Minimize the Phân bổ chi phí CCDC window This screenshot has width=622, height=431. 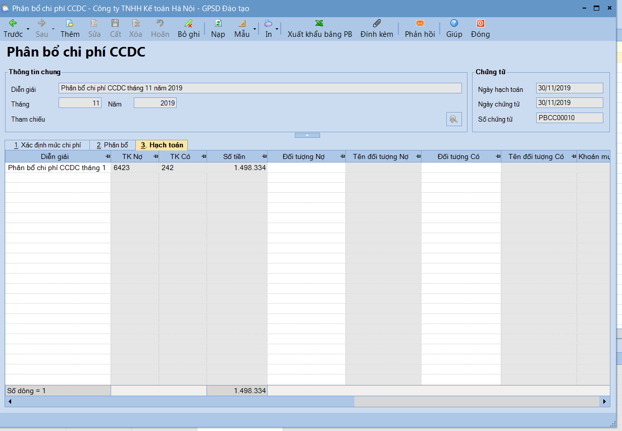585,8
